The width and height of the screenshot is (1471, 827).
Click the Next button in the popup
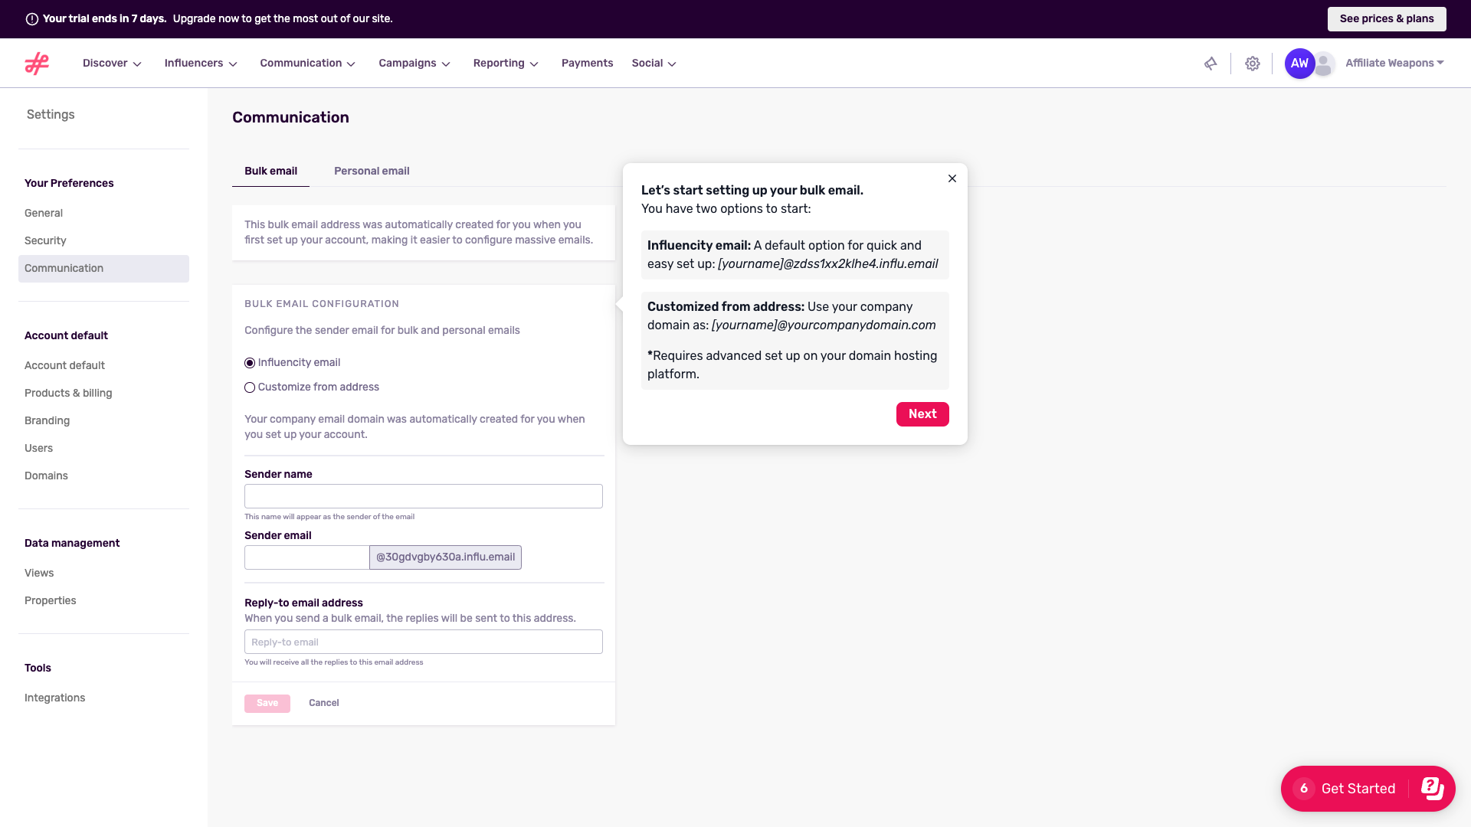point(922,413)
